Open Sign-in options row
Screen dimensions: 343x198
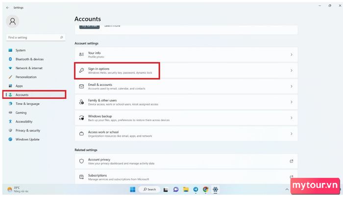pos(186,70)
